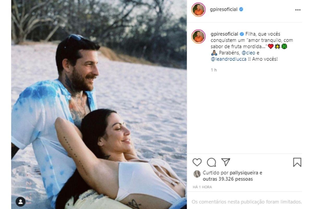Open the three-dot more options menu
This screenshot has width=313, height=209.
298,10
